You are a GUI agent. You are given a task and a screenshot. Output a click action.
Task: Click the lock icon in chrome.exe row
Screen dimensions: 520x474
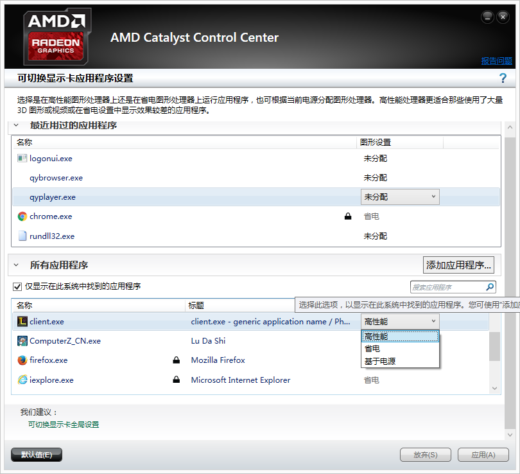[347, 216]
